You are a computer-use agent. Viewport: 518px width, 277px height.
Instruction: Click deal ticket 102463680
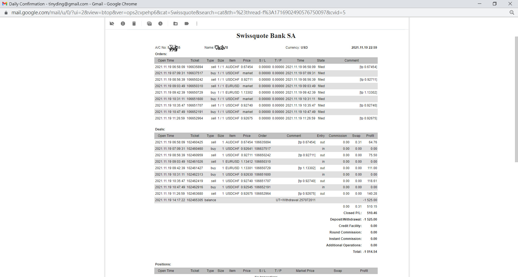(195, 194)
